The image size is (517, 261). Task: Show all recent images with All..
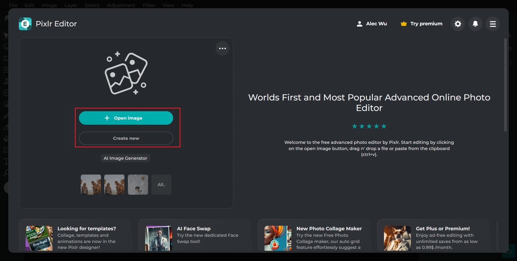(162, 185)
